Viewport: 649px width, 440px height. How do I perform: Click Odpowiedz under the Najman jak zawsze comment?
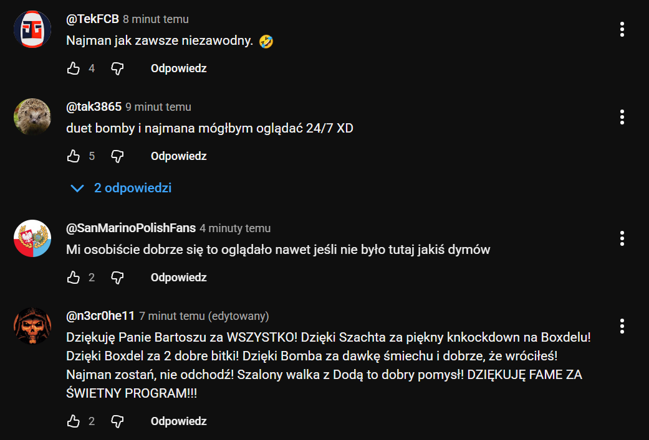tap(178, 68)
